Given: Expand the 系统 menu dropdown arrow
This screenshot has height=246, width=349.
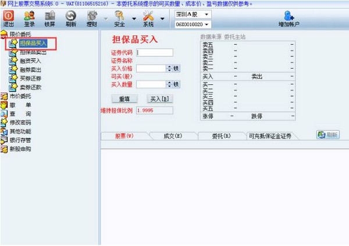Looking at the screenshot, I should (x=162, y=19).
